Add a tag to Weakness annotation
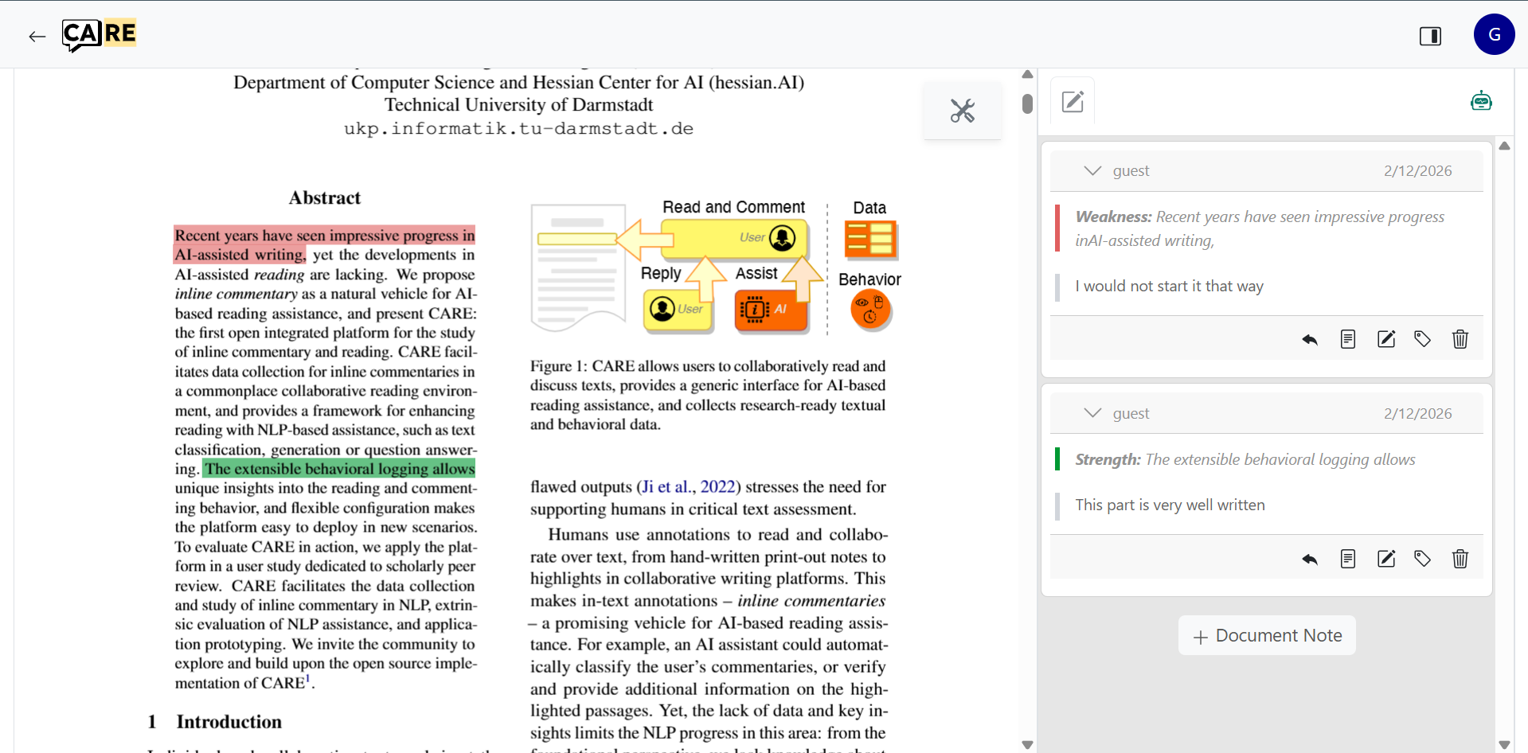 (x=1422, y=340)
